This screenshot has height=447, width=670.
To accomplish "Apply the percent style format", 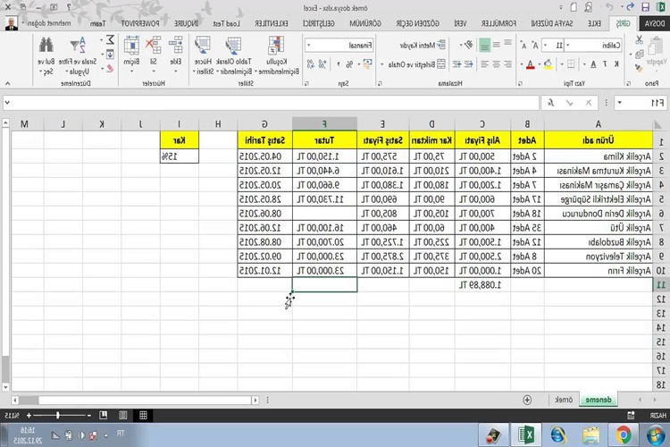I will [x=349, y=64].
